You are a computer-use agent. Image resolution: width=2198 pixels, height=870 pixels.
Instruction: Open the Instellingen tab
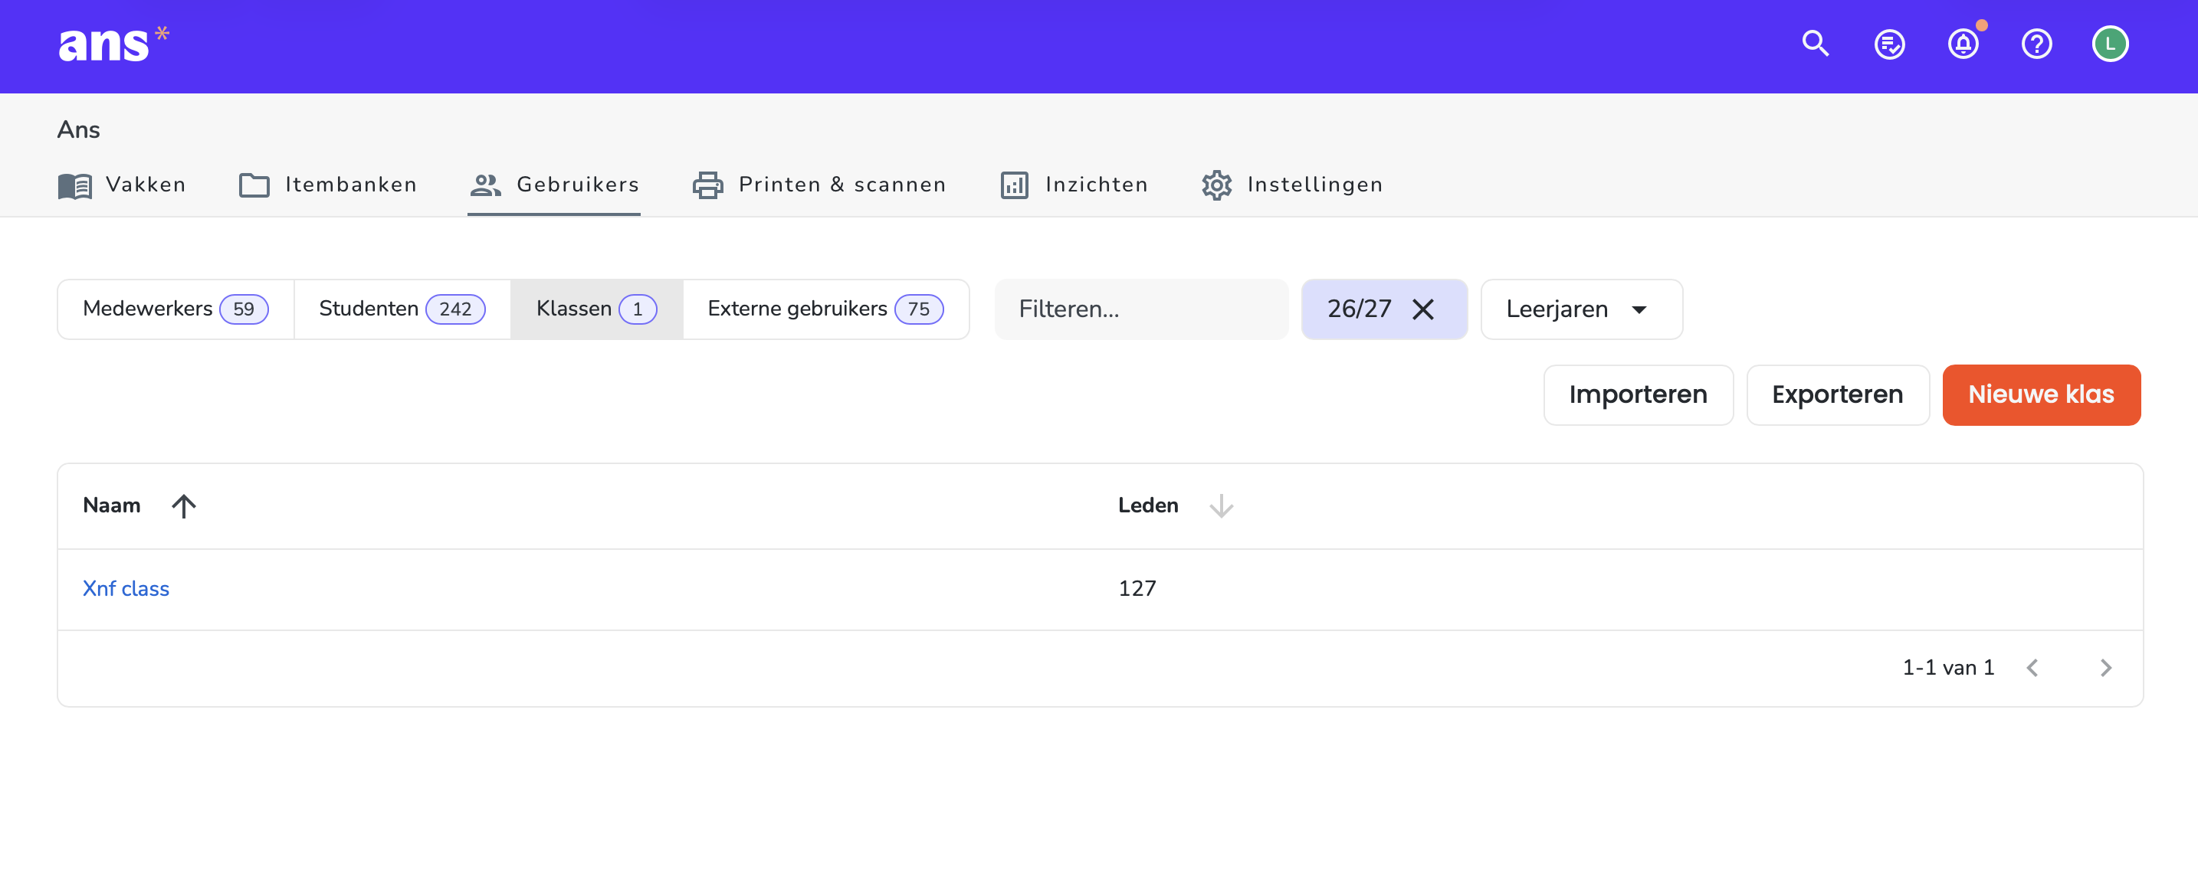[1292, 185]
